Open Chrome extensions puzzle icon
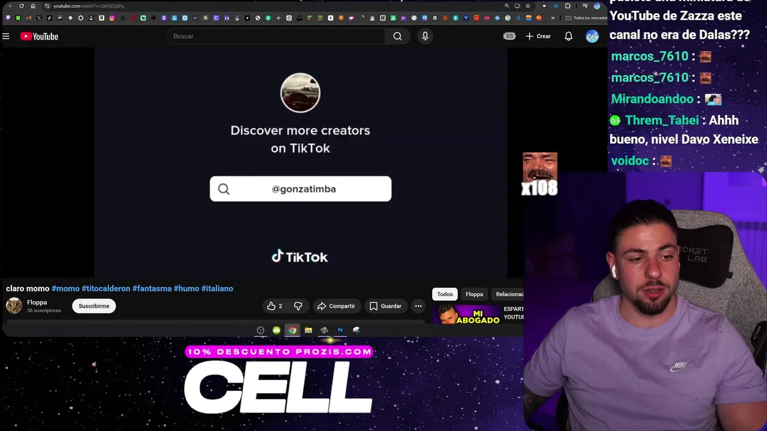 pos(567,6)
